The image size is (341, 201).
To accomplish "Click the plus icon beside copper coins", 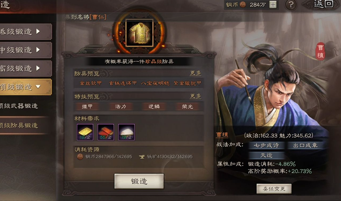I will pyautogui.click(x=273, y=5).
